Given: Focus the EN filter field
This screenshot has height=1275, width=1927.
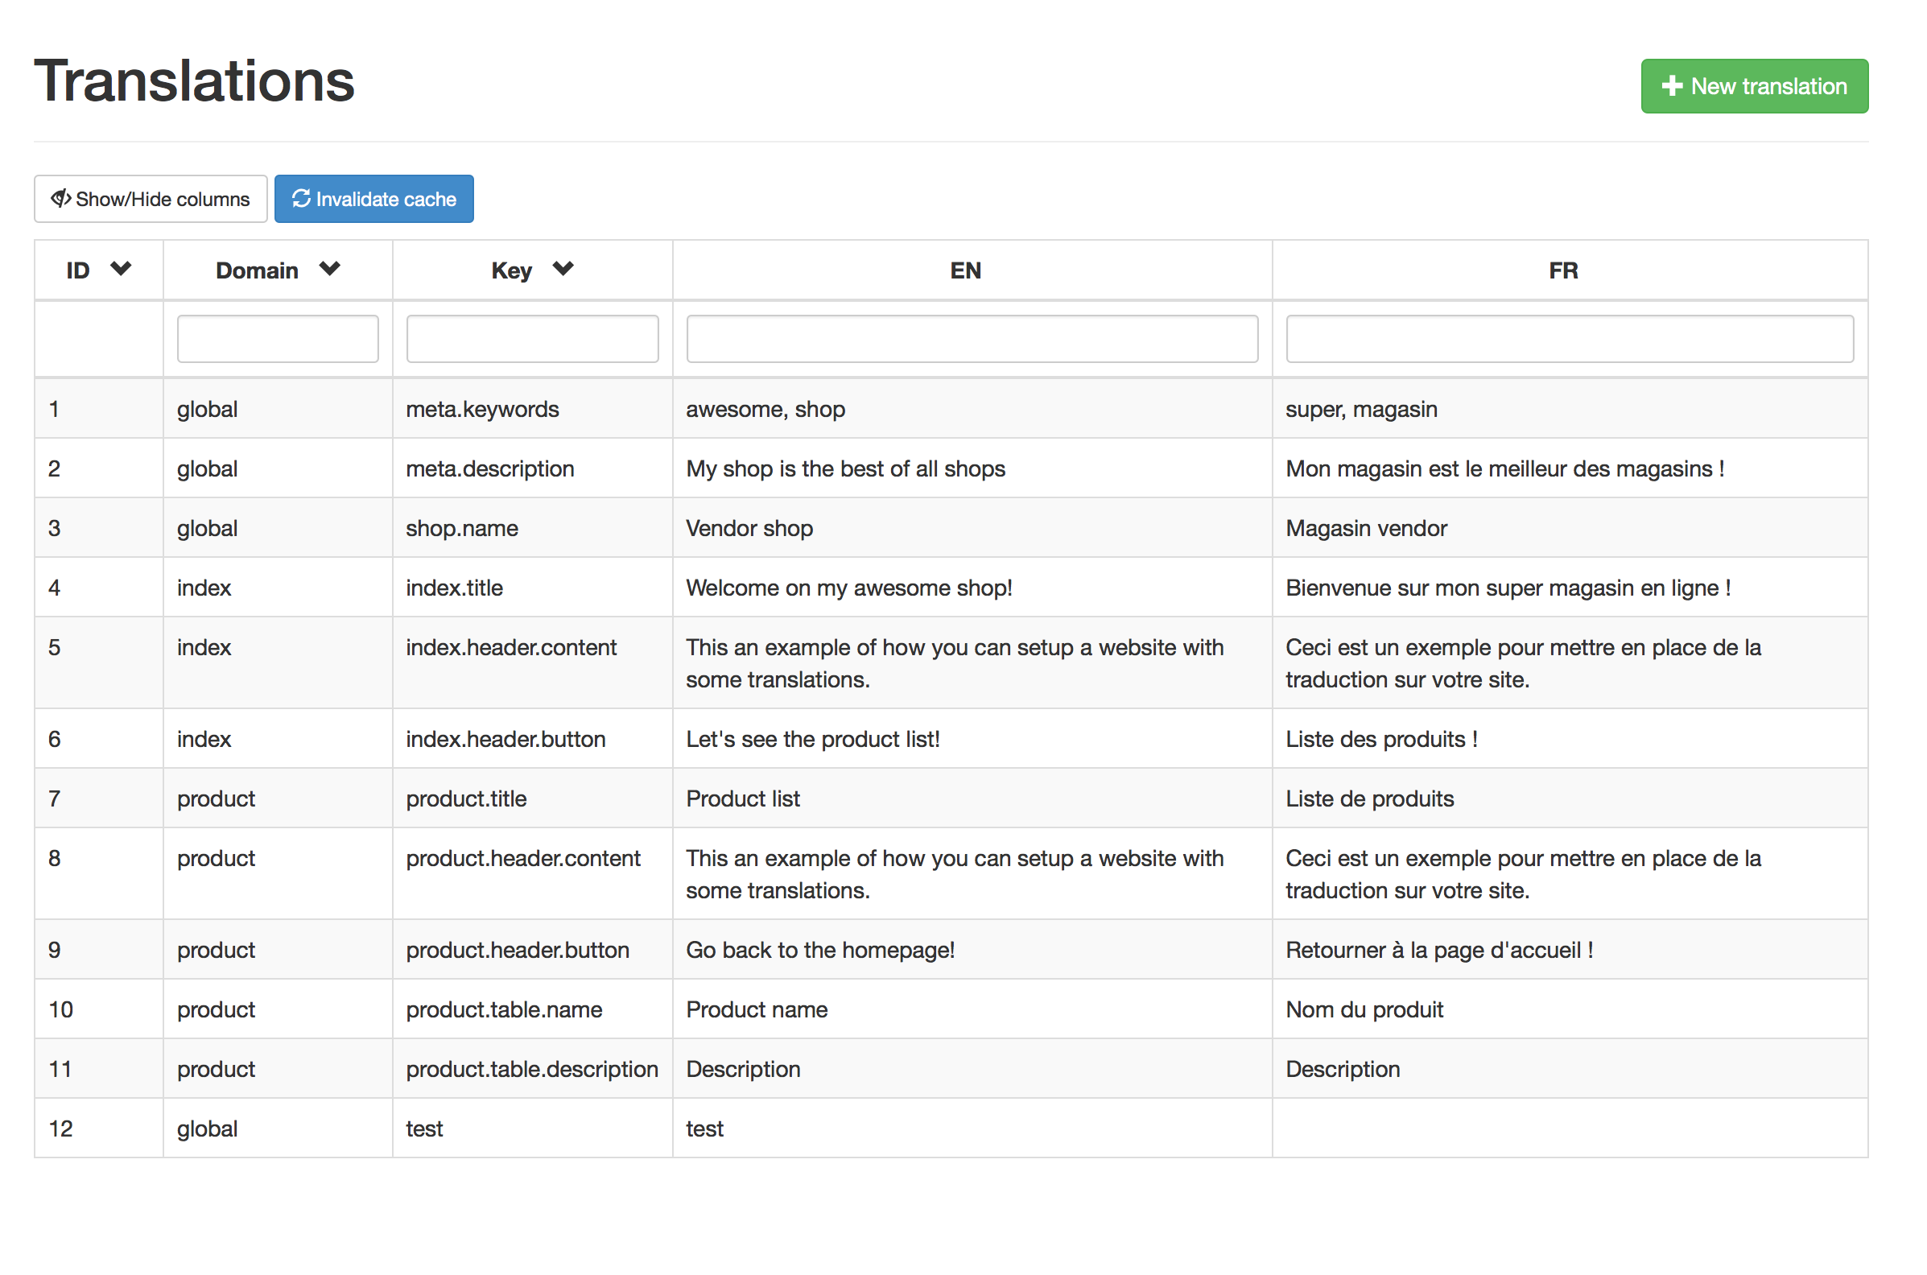Looking at the screenshot, I should (x=972, y=339).
